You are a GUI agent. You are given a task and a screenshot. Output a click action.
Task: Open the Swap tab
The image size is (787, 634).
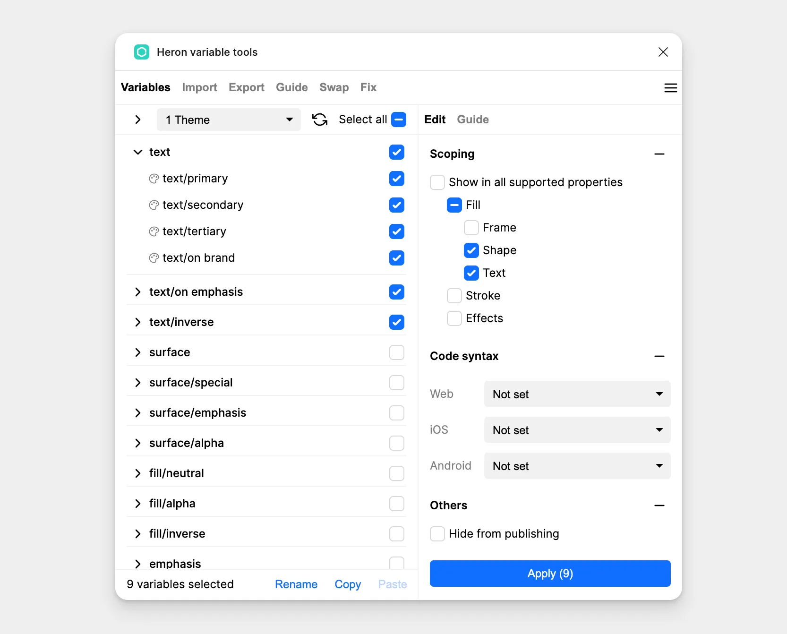click(x=334, y=87)
